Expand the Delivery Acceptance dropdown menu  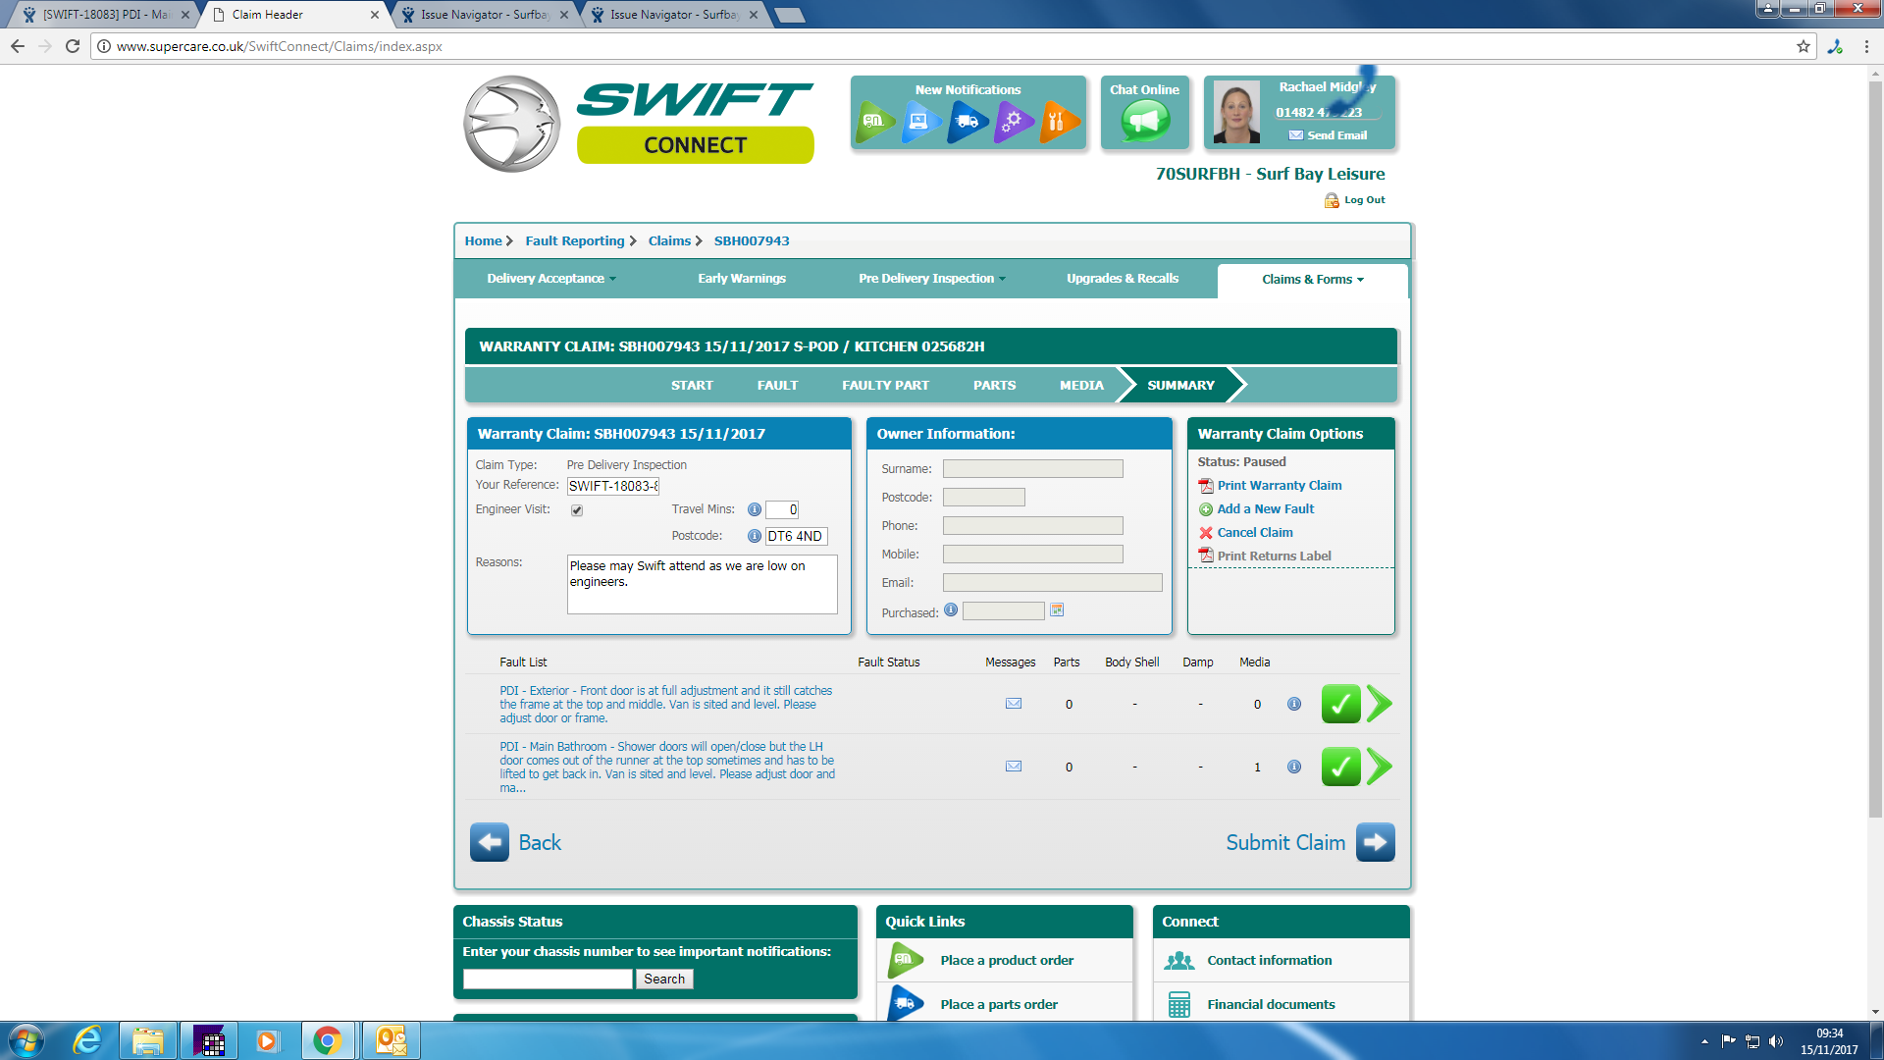[x=551, y=279]
